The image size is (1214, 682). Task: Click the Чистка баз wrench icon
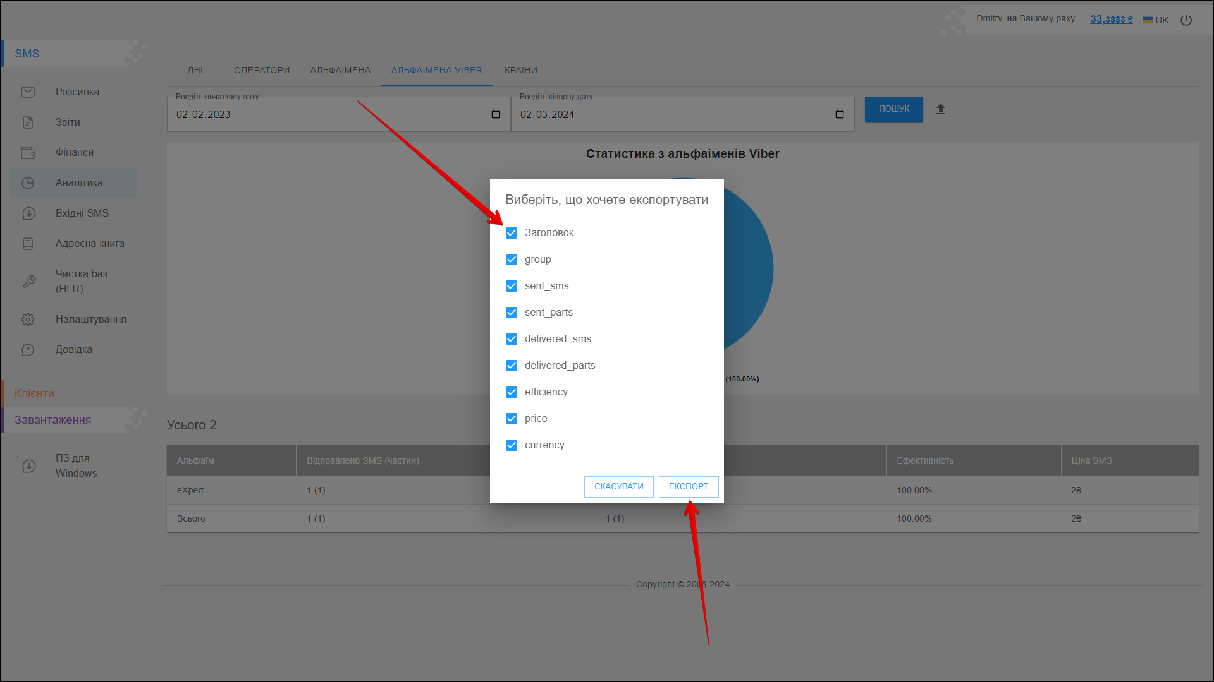pyautogui.click(x=29, y=282)
